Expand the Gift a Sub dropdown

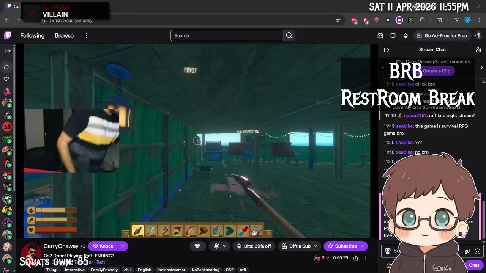pos(316,246)
